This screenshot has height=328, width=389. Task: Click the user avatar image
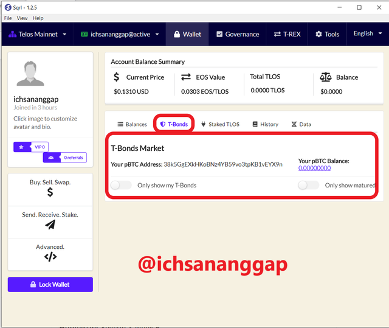(30, 74)
